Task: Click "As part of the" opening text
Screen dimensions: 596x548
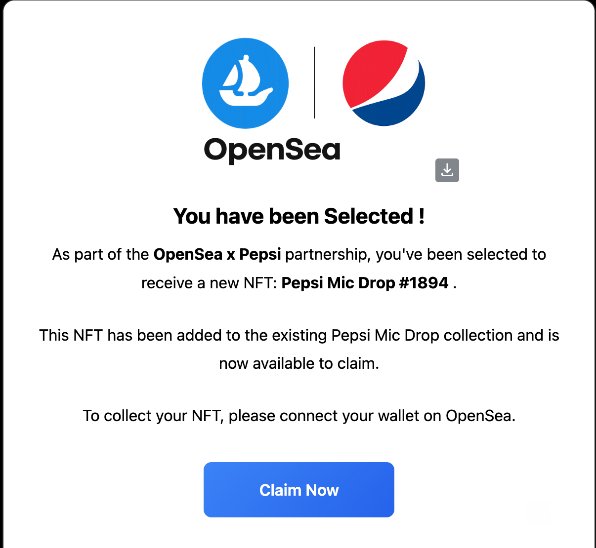Action: [x=100, y=254]
